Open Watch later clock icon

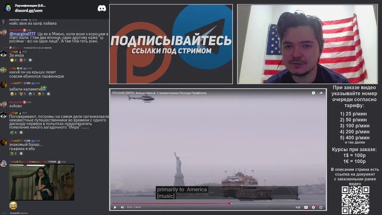(313, 93)
